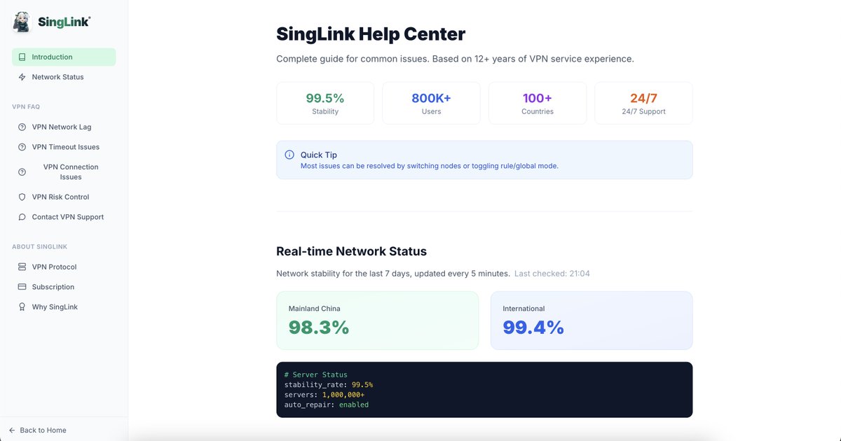
Task: Click the chat icon beside Contact VPN Support
Action: click(x=22, y=217)
